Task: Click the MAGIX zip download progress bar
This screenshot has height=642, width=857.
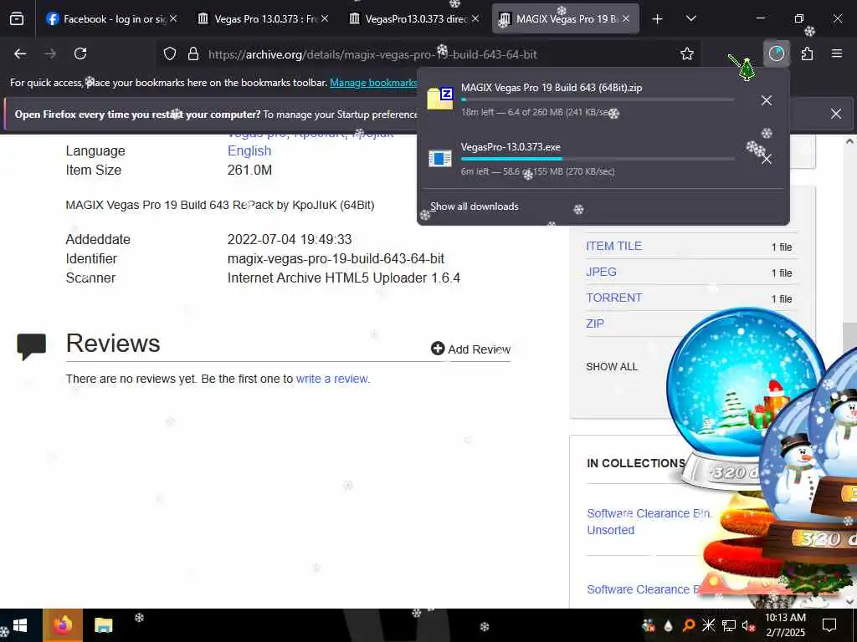Action: tap(598, 100)
